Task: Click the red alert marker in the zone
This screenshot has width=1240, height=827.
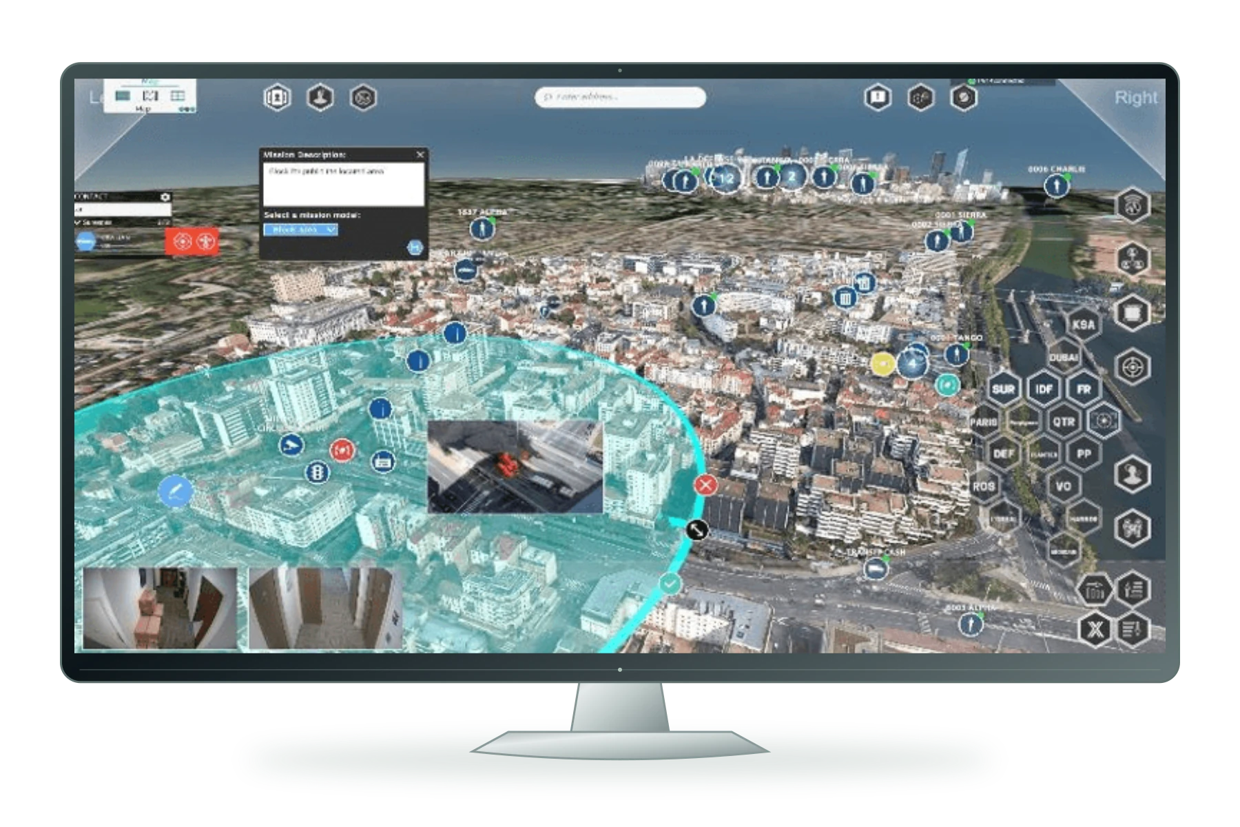Action: 342,450
